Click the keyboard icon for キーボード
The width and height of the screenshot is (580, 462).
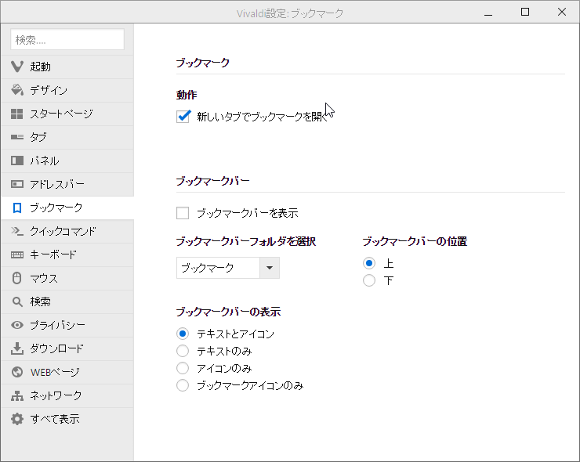(x=17, y=254)
